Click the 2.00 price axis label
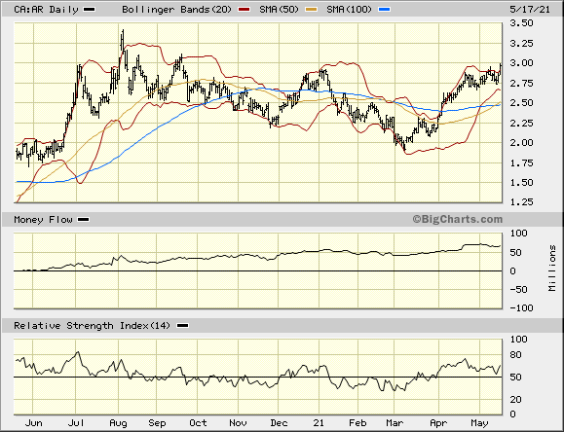Screen dimensions: 564x432 (521, 143)
